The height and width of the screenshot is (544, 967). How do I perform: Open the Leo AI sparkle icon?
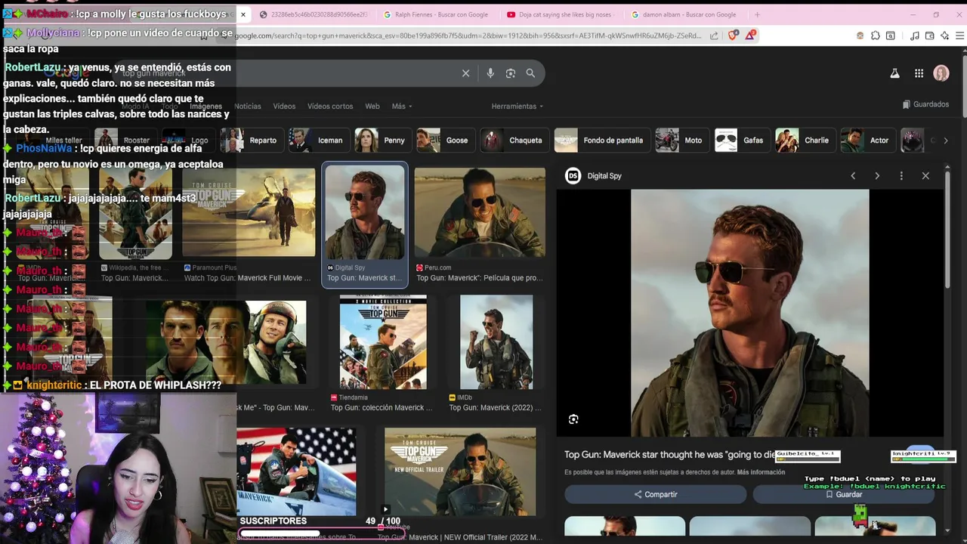[945, 36]
